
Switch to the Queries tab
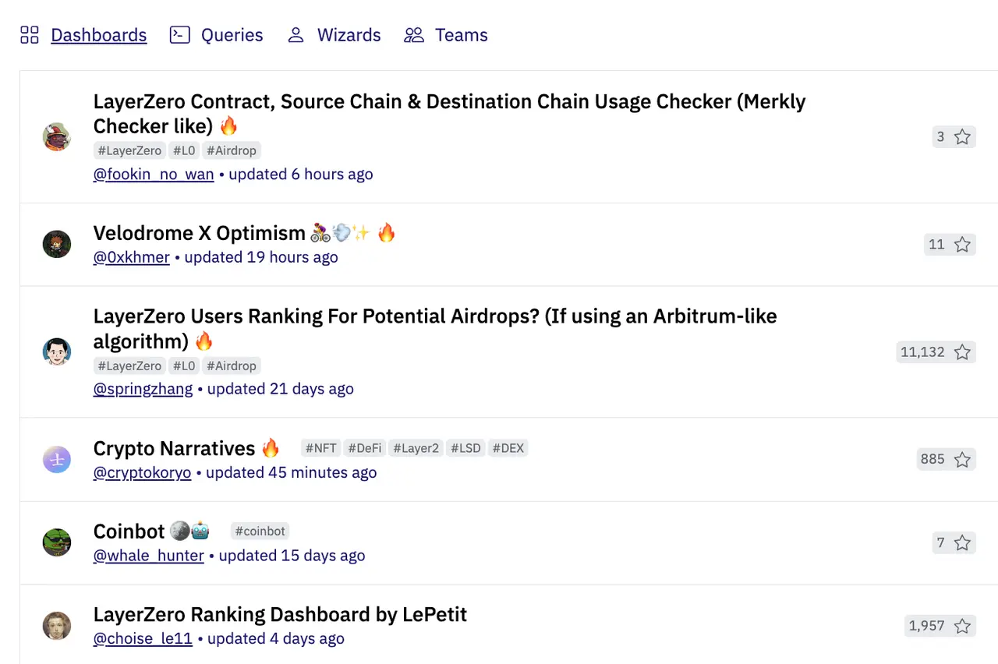coord(231,34)
